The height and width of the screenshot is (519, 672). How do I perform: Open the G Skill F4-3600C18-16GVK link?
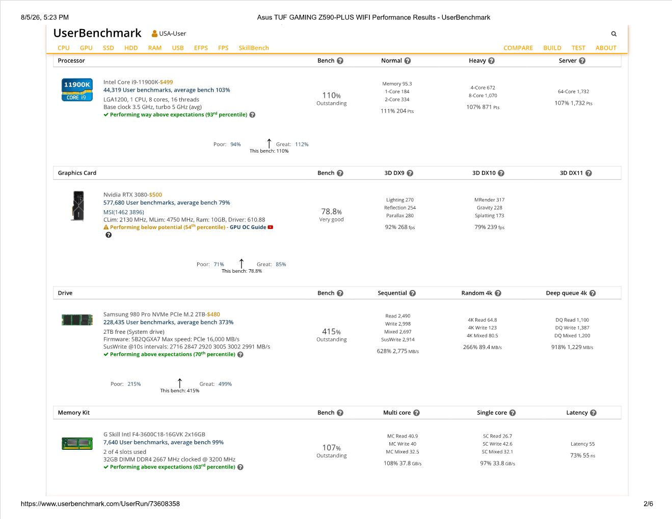[154, 435]
